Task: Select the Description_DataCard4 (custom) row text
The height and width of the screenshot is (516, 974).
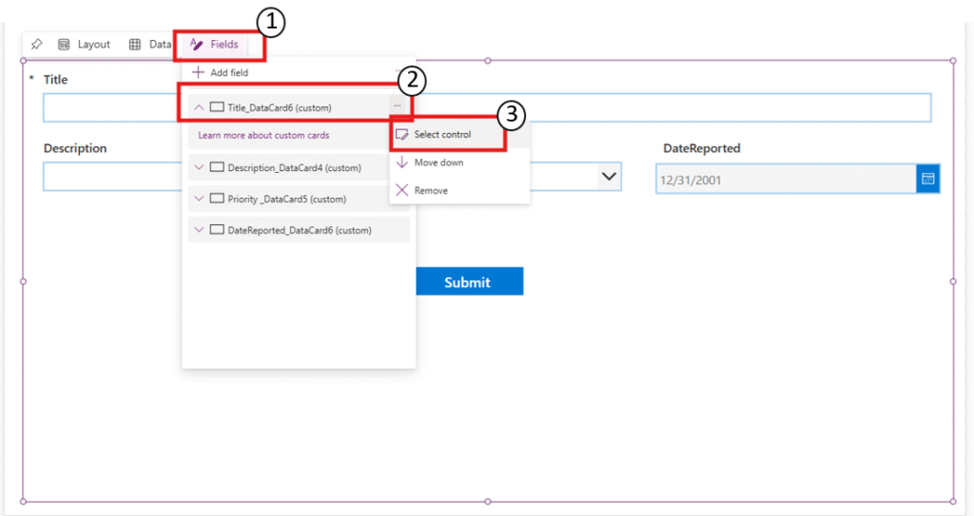Action: click(x=295, y=167)
